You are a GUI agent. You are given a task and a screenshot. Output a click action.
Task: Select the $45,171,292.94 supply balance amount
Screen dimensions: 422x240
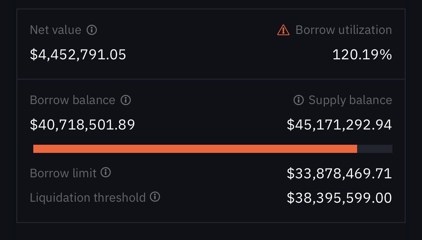[x=339, y=125]
